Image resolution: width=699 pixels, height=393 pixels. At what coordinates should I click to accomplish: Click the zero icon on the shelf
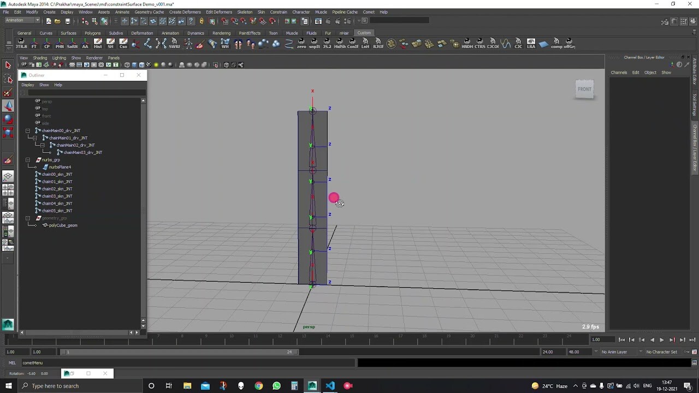click(x=301, y=45)
